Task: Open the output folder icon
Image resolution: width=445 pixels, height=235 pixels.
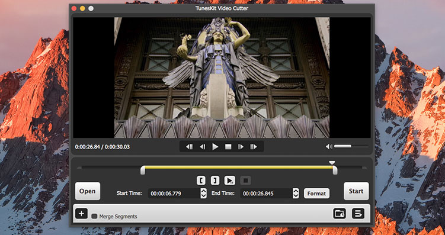Action: coord(340,214)
